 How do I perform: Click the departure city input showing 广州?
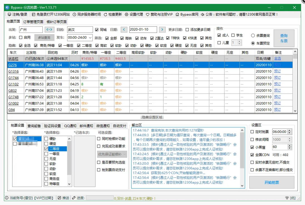point(31,29)
